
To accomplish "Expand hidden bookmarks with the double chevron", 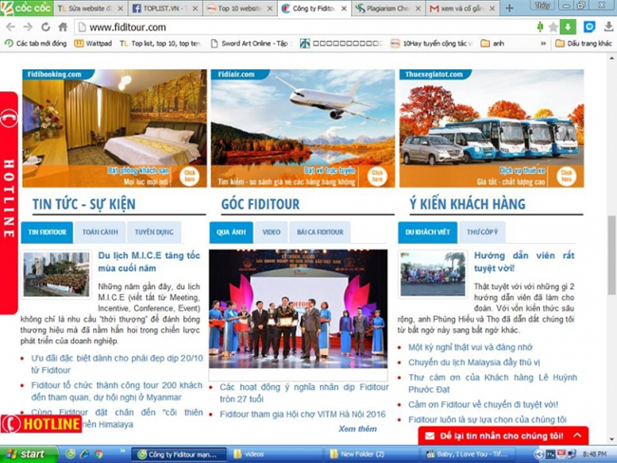I will point(543,44).
